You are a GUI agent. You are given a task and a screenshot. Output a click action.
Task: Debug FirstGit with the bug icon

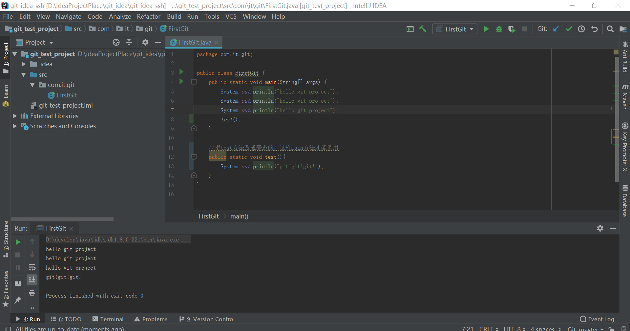tap(499, 29)
